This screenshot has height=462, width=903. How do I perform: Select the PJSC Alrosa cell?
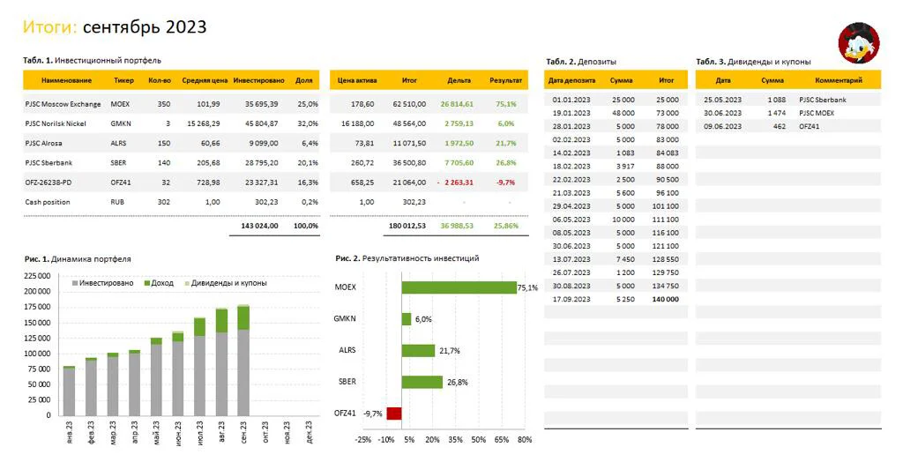(44, 144)
